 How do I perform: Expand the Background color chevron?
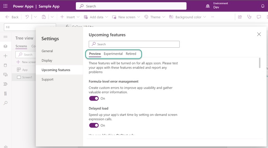pos(205,17)
